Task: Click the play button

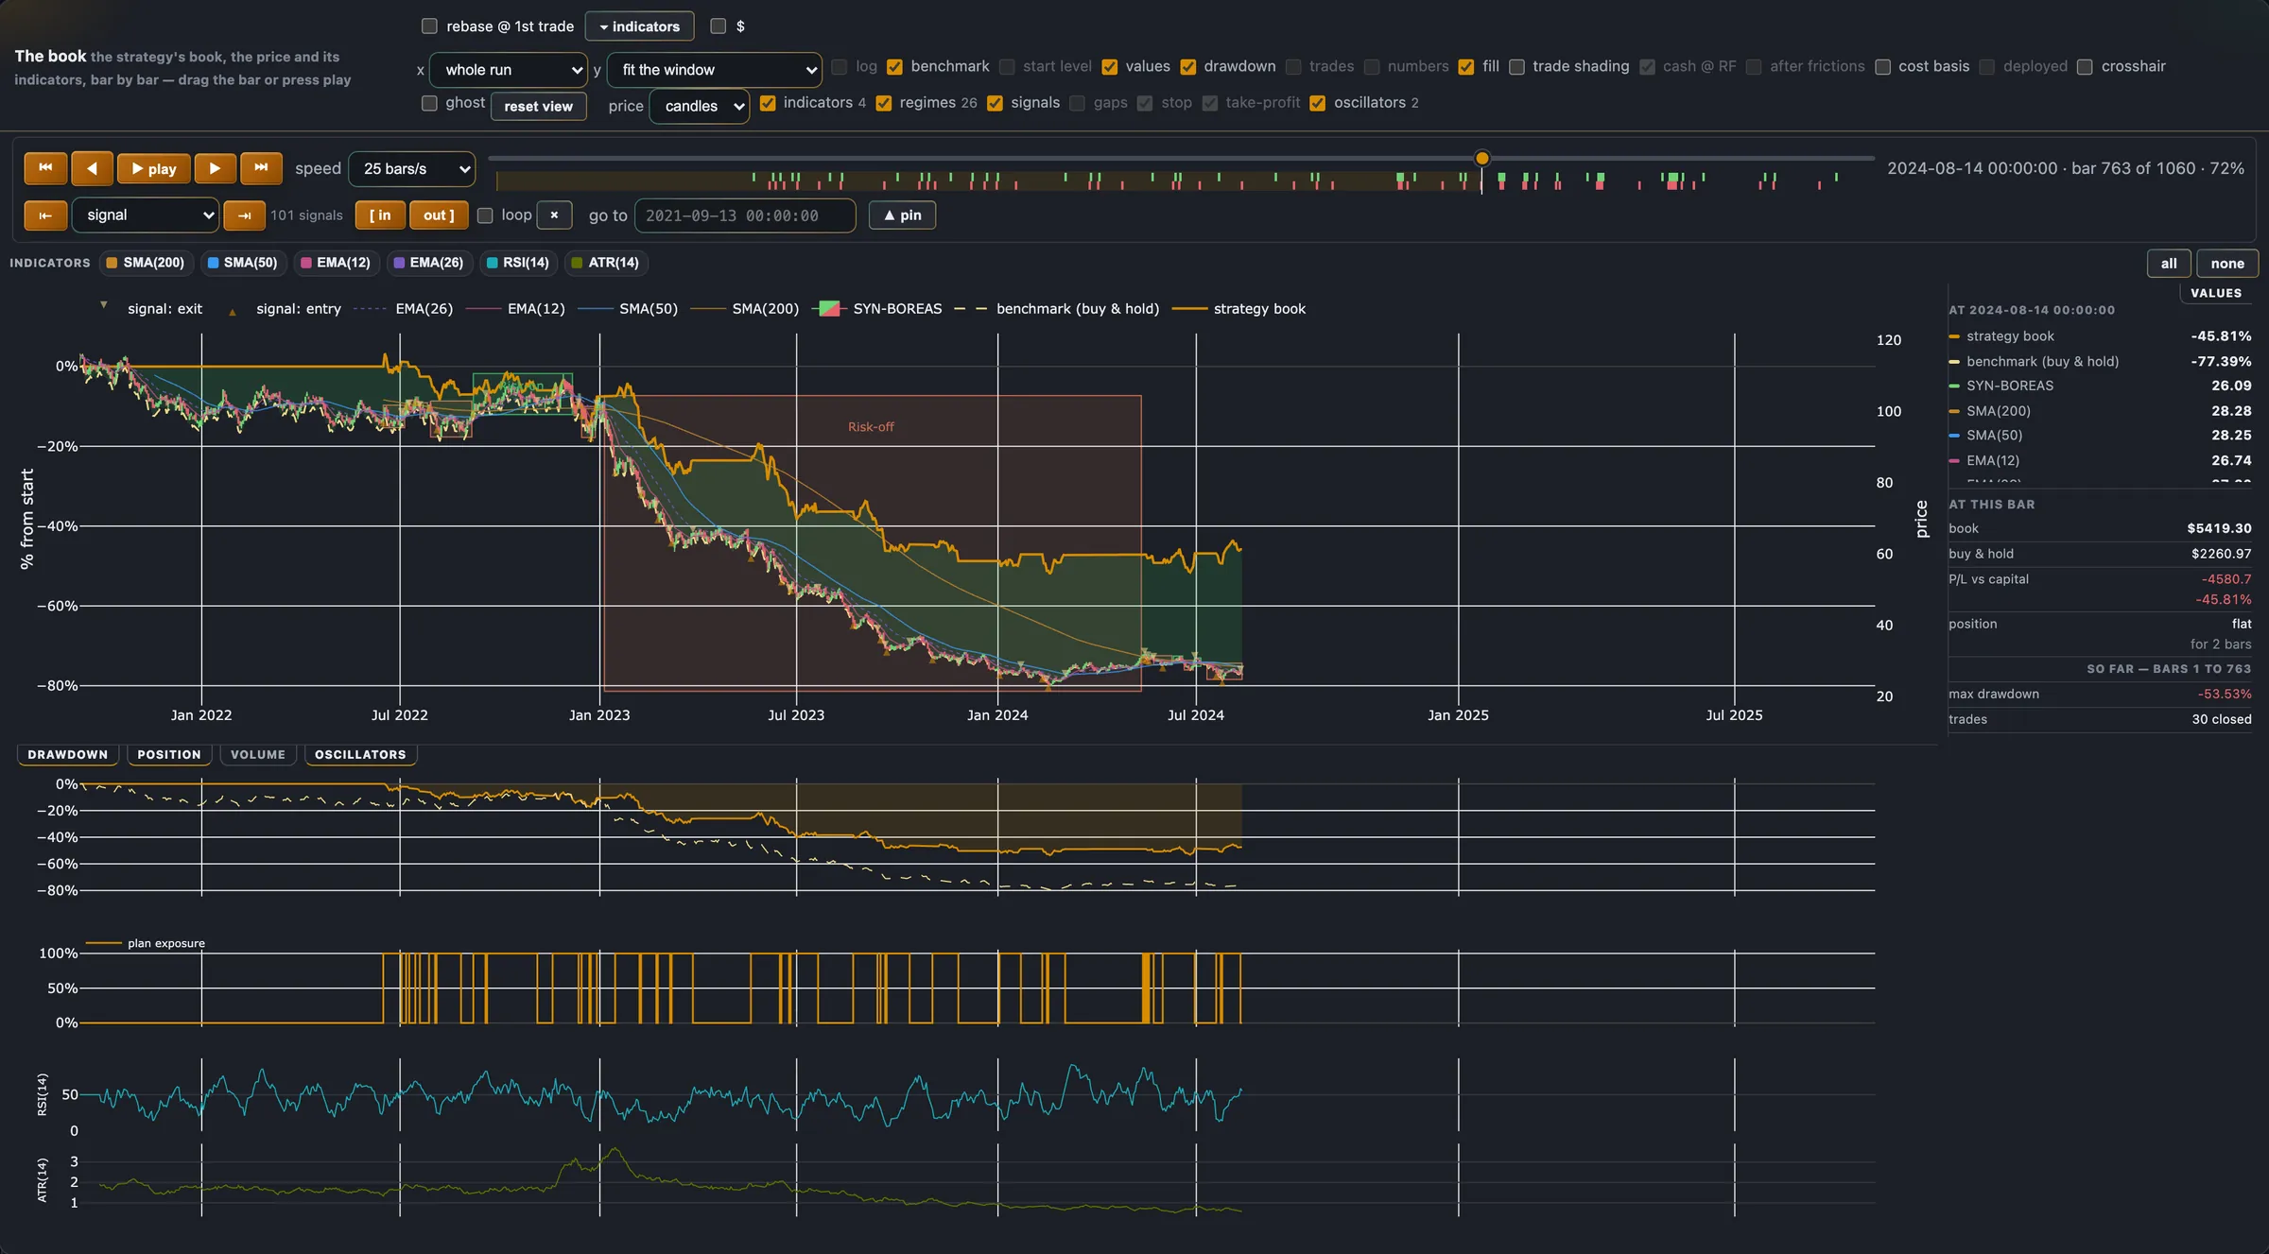Action: coord(153,168)
